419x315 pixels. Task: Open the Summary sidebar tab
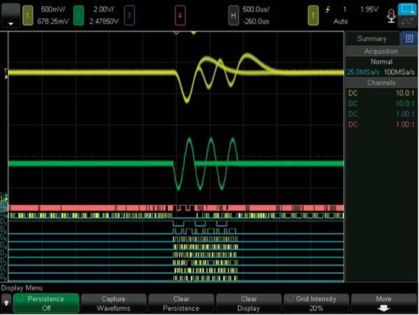372,39
